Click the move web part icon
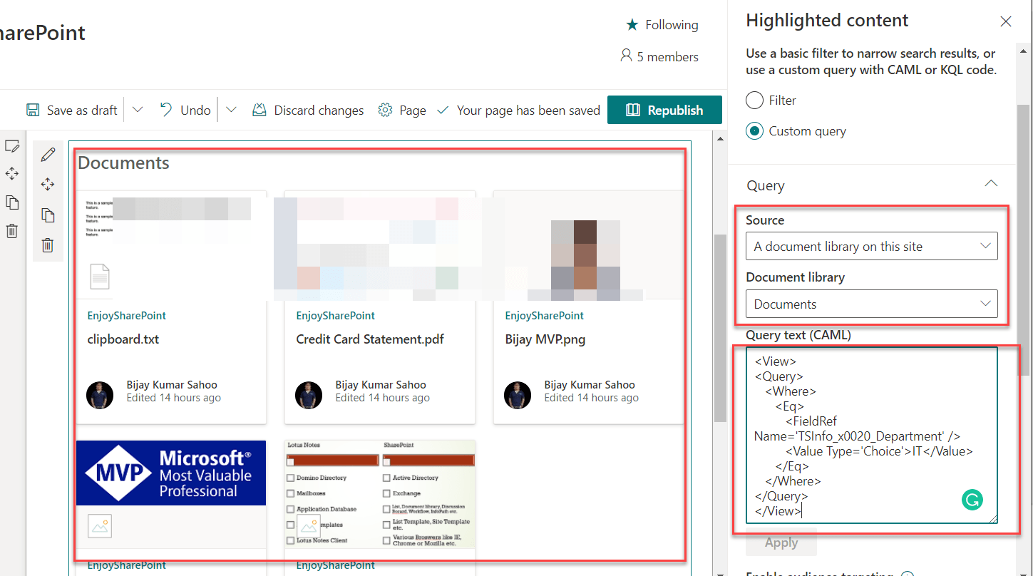Image resolution: width=1033 pixels, height=576 pixels. coord(48,184)
